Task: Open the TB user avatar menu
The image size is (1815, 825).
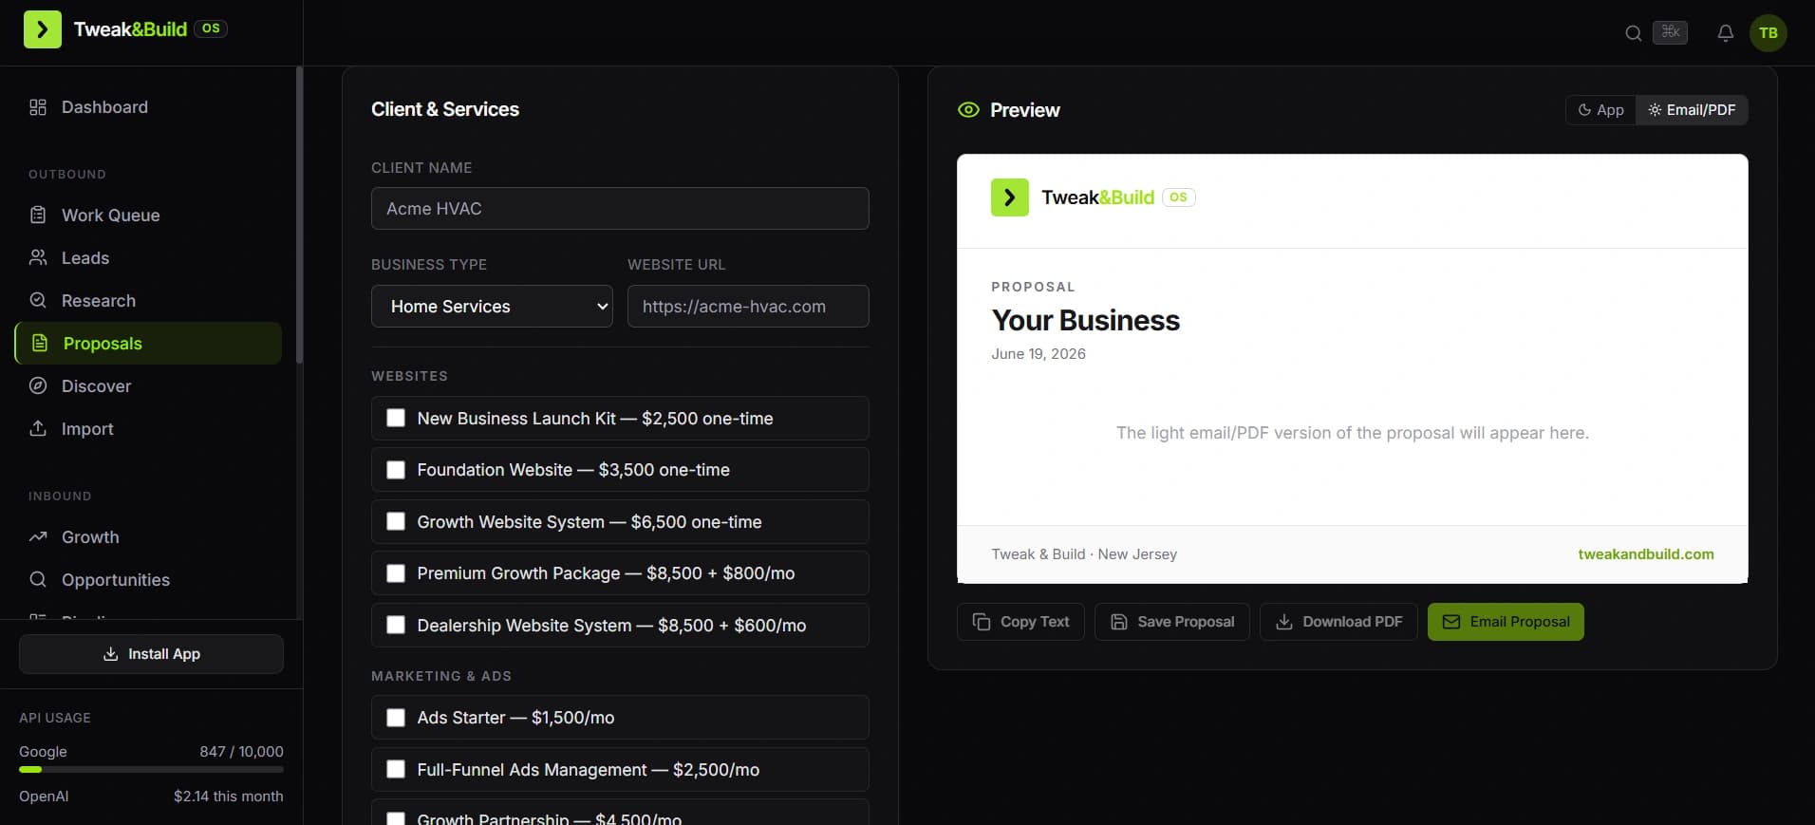Action: point(1768,33)
